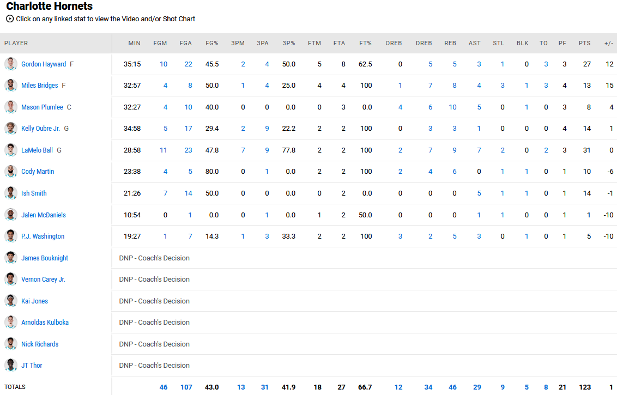View Gordon Hayward's 22 field goal attempts
The image size is (617, 395).
tap(188, 64)
